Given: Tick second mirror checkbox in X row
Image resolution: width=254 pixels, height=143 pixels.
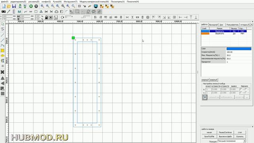Looking at the screenshot, I should coord(246,89).
